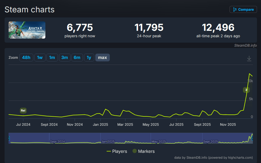Image resolution: width=261 pixels, height=163 pixels.
Task: Click the right navigator range handle
Action: point(253,138)
